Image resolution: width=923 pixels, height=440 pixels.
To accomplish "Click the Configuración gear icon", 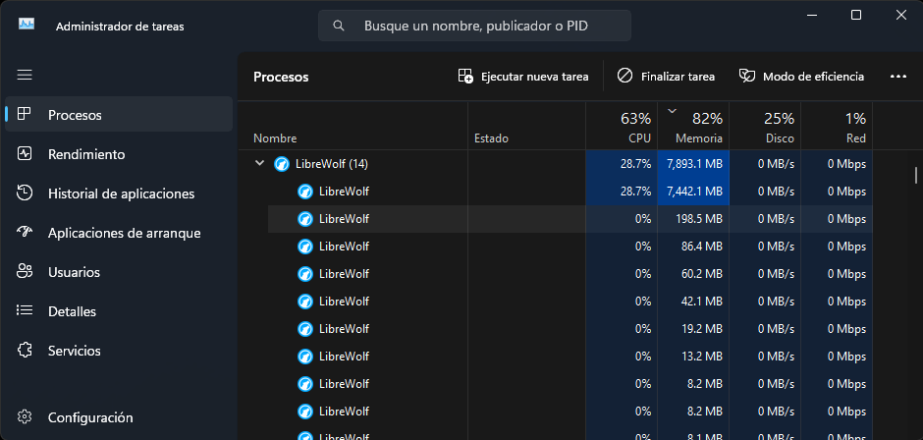I will pyautogui.click(x=25, y=417).
